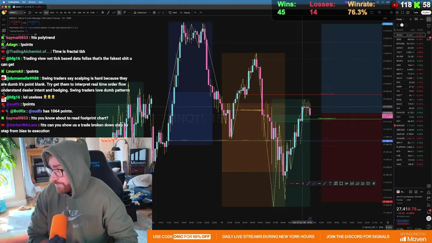The height and width of the screenshot is (243, 432).
Task: Select the SILVER watchlist row
Action: point(410,56)
